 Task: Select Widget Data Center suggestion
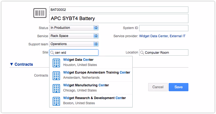[x=91, y=62]
